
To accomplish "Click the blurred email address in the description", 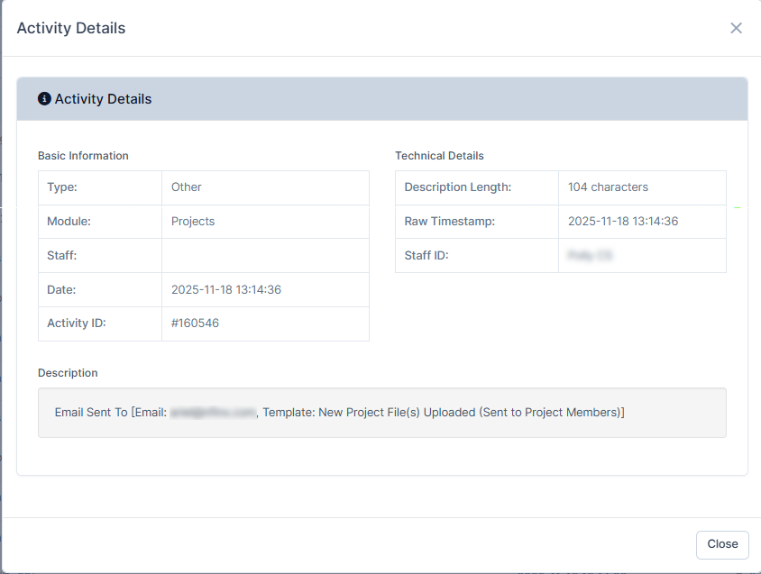I will [213, 413].
